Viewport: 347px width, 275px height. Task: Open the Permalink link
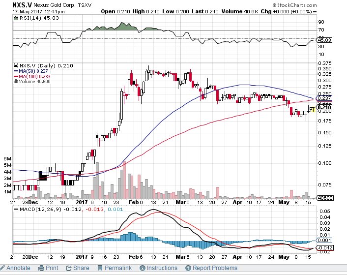(118, 268)
